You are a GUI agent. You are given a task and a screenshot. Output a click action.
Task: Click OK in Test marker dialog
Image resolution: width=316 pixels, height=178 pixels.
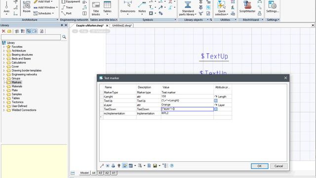[x=260, y=166]
